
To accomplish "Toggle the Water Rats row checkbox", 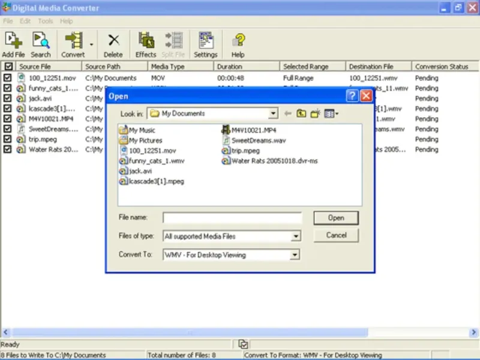I will (7, 149).
